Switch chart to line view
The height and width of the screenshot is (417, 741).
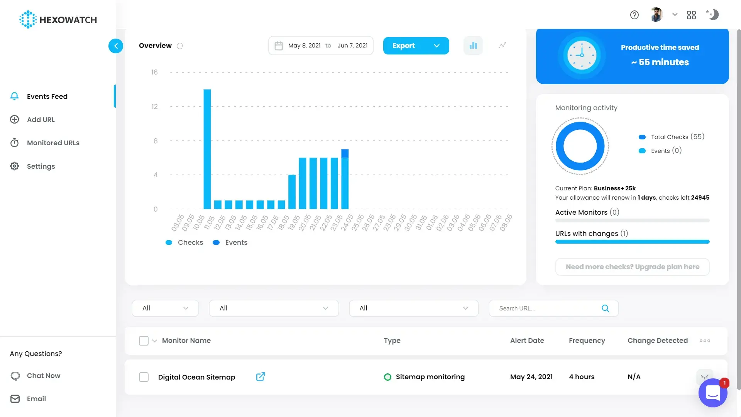pyautogui.click(x=502, y=45)
